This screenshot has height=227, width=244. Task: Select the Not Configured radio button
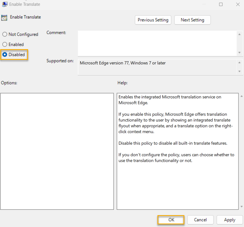[5, 34]
